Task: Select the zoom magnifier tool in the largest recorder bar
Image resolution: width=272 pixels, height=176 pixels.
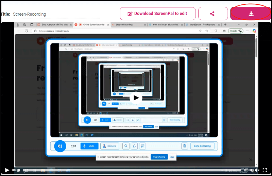Action: pos(126,146)
